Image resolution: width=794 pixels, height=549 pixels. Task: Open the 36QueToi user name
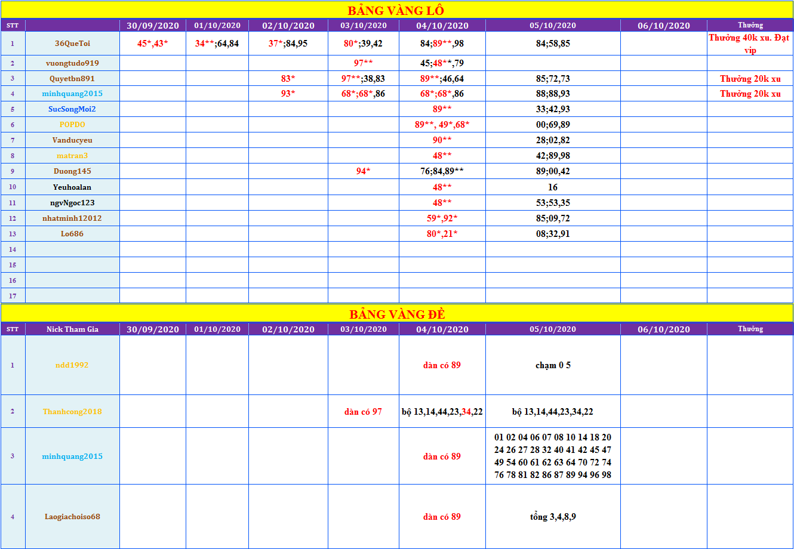pos(72,44)
